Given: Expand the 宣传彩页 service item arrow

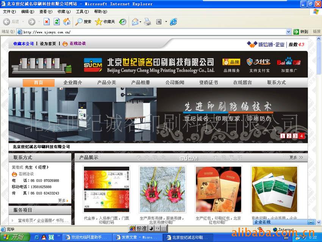Looking at the screenshot, I should pyautogui.click(x=13, y=220).
